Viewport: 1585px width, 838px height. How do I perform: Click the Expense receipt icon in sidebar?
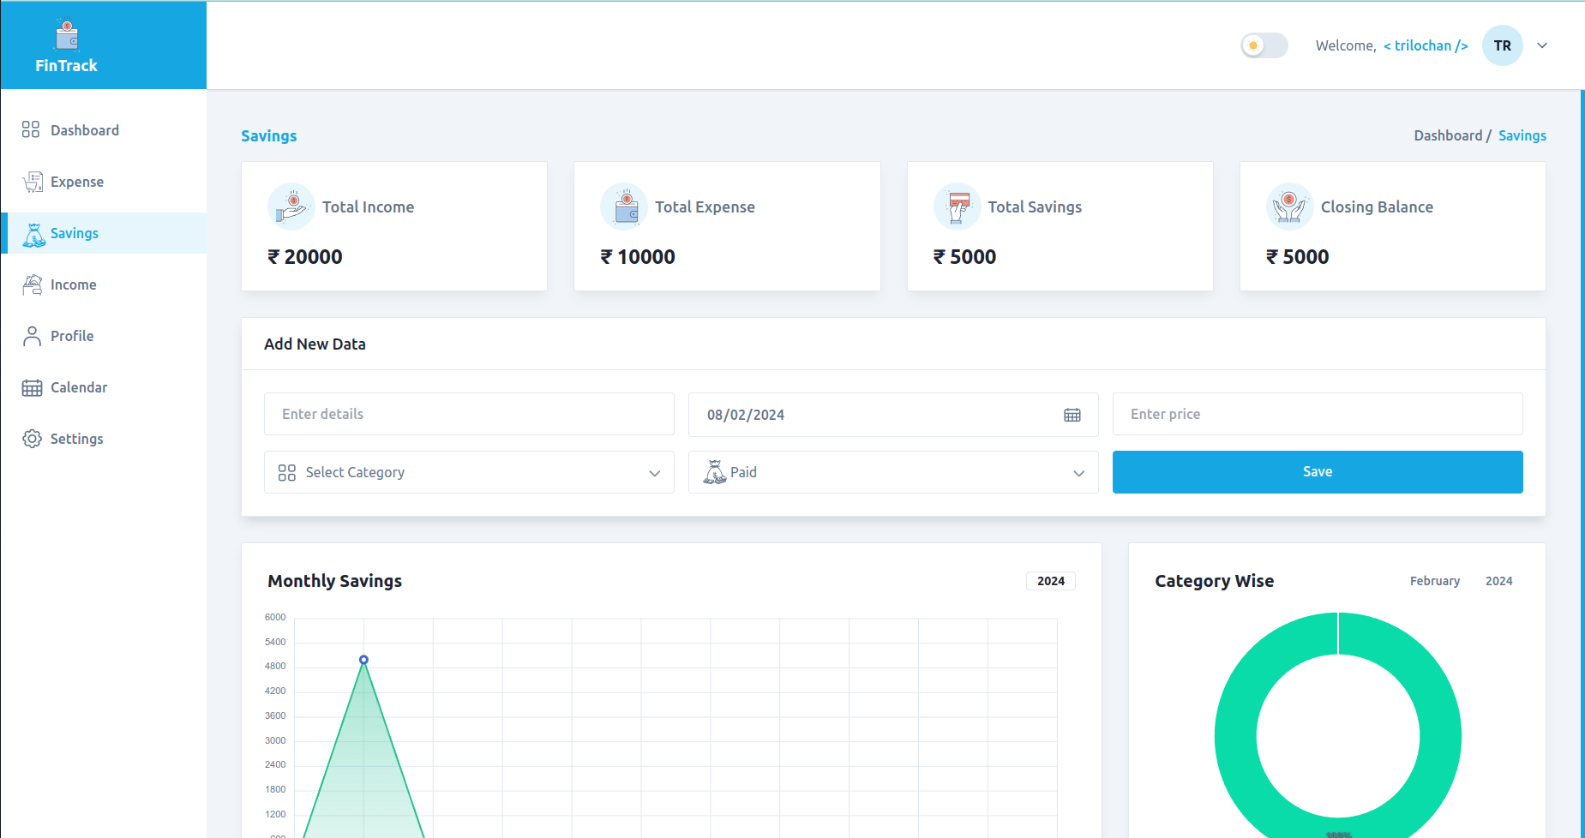32,182
